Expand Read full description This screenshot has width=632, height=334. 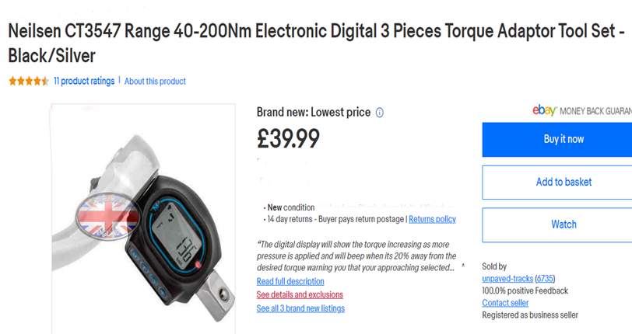coord(290,281)
